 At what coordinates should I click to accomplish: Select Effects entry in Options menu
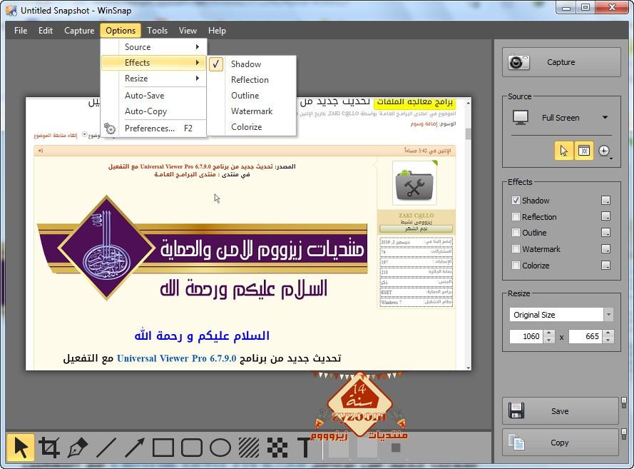click(154, 63)
